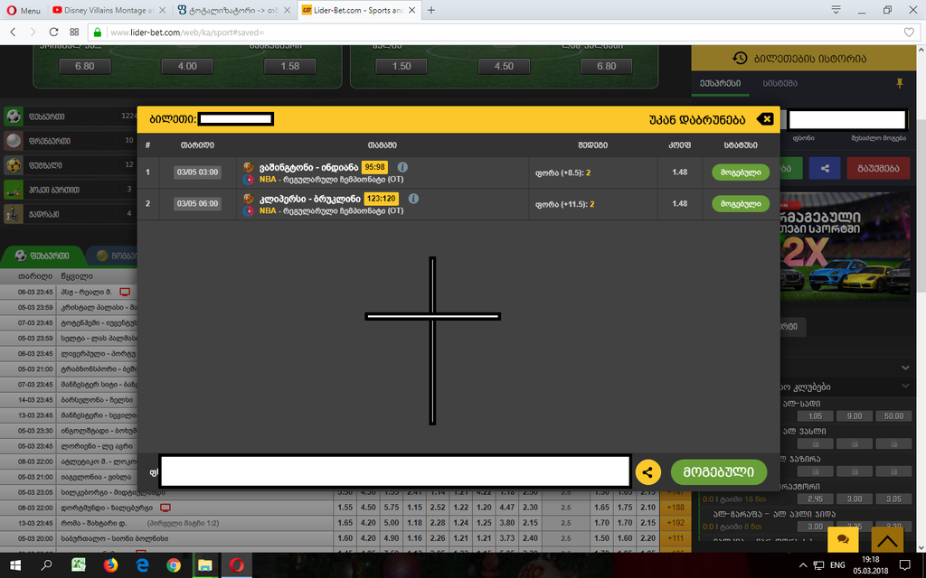
Task: Click red გაუქმება cancel button
Action: (x=878, y=168)
